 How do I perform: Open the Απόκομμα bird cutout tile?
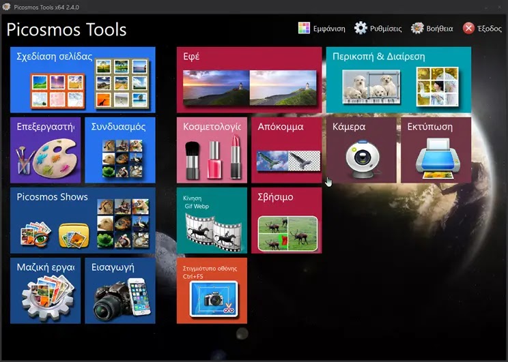(x=287, y=150)
